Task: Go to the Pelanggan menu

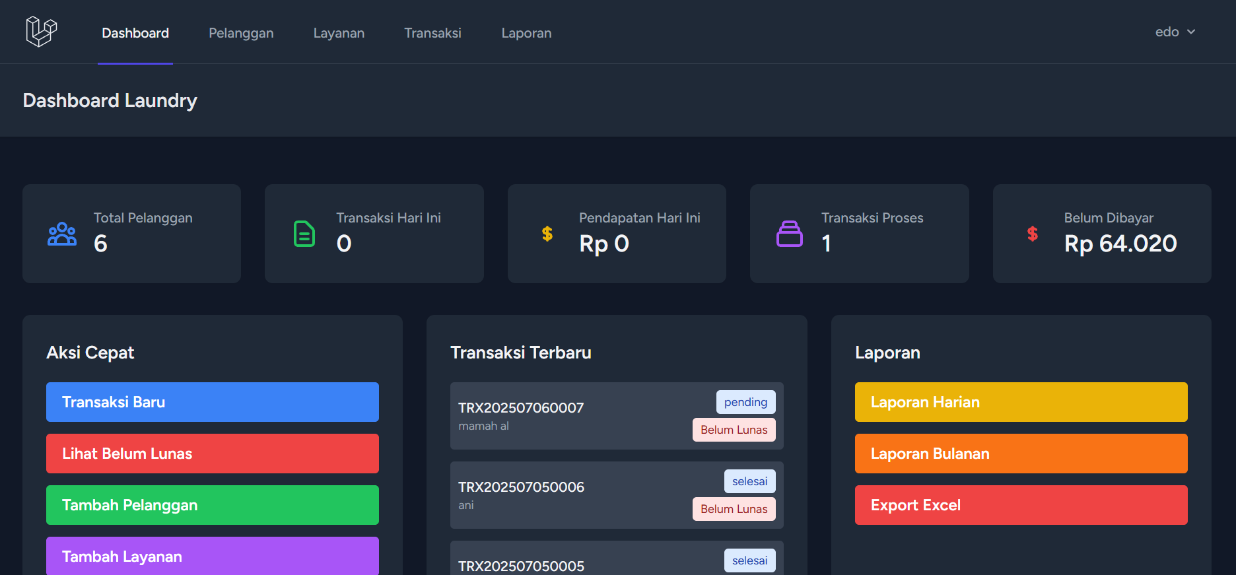Action: pyautogui.click(x=241, y=33)
